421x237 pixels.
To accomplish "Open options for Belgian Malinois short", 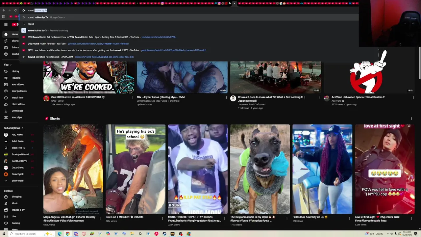I will [287, 218].
